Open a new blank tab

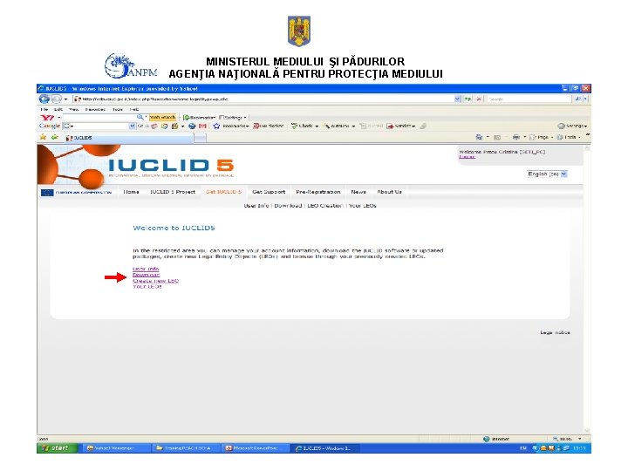point(201,138)
